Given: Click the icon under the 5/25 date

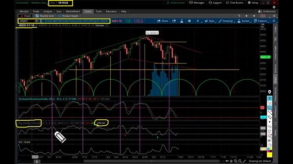Looking at the screenshot, I should click(37, 162).
